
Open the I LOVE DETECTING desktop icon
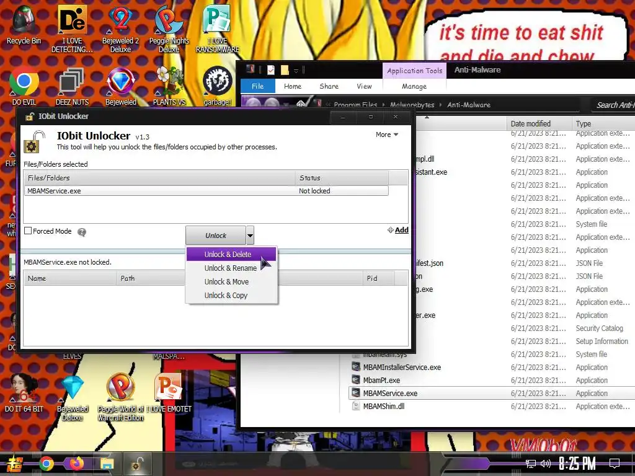pyautogui.click(x=72, y=29)
